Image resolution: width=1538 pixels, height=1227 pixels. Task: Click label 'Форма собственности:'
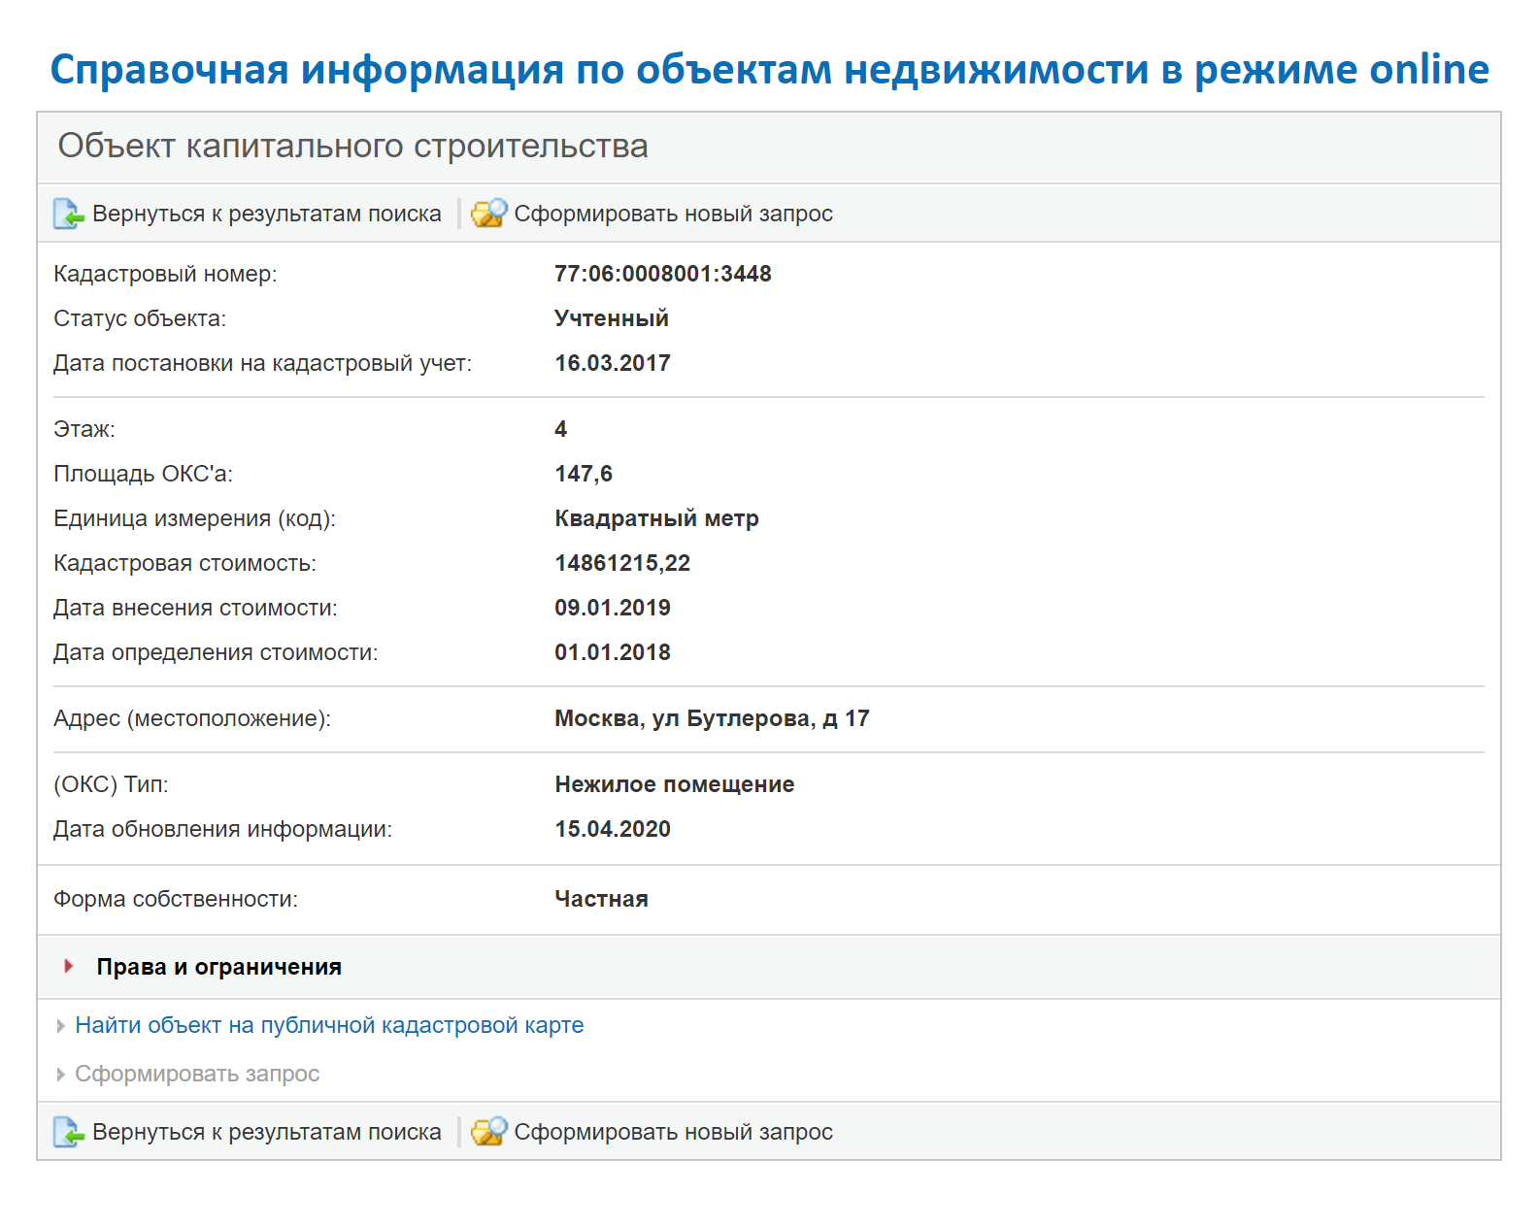pyautogui.click(x=176, y=899)
